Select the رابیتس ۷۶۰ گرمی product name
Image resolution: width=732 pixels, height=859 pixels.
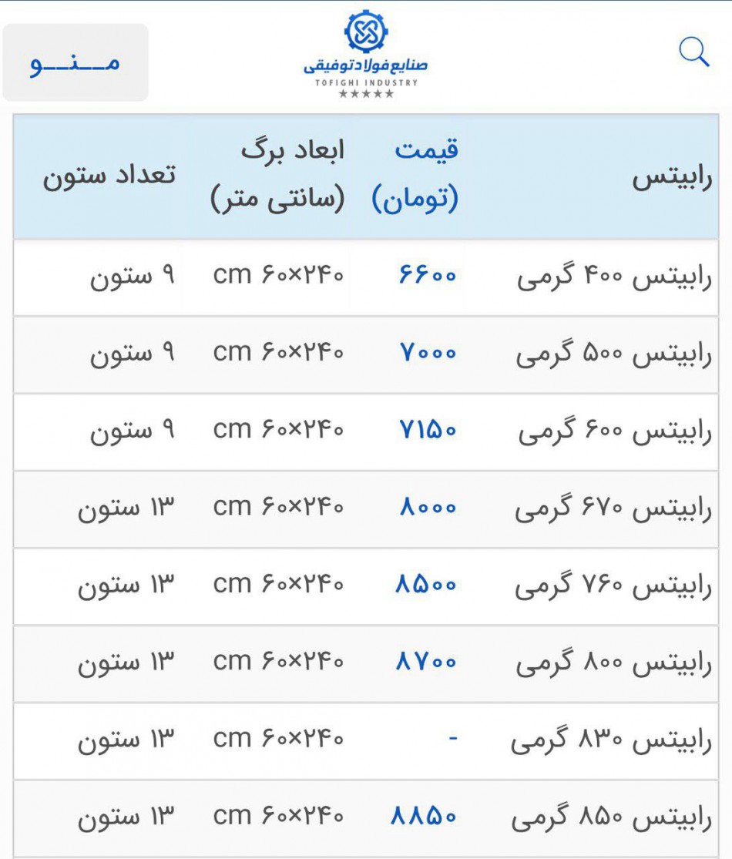point(613,587)
